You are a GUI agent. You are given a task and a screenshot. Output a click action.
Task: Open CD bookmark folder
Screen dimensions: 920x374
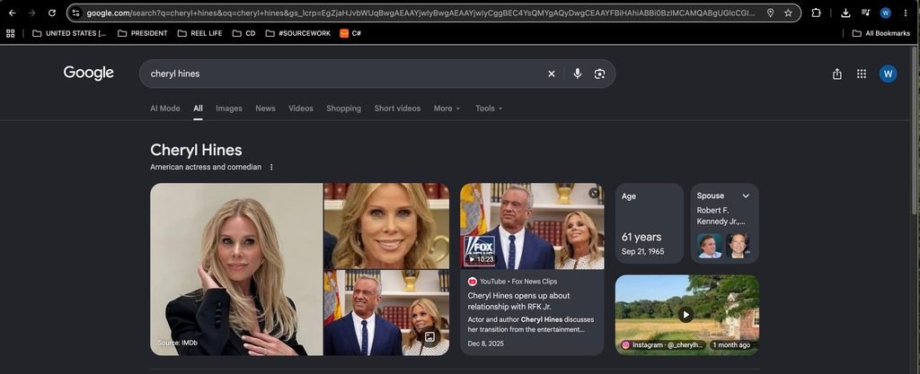243,33
